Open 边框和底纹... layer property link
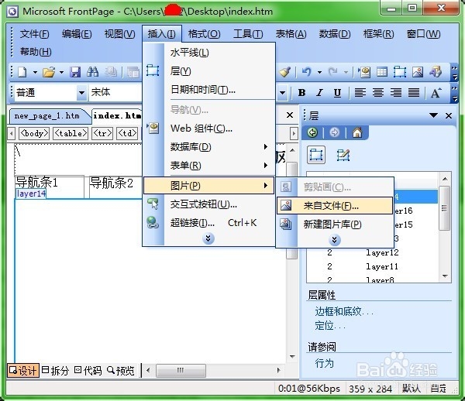465x401 pixels. [344, 311]
